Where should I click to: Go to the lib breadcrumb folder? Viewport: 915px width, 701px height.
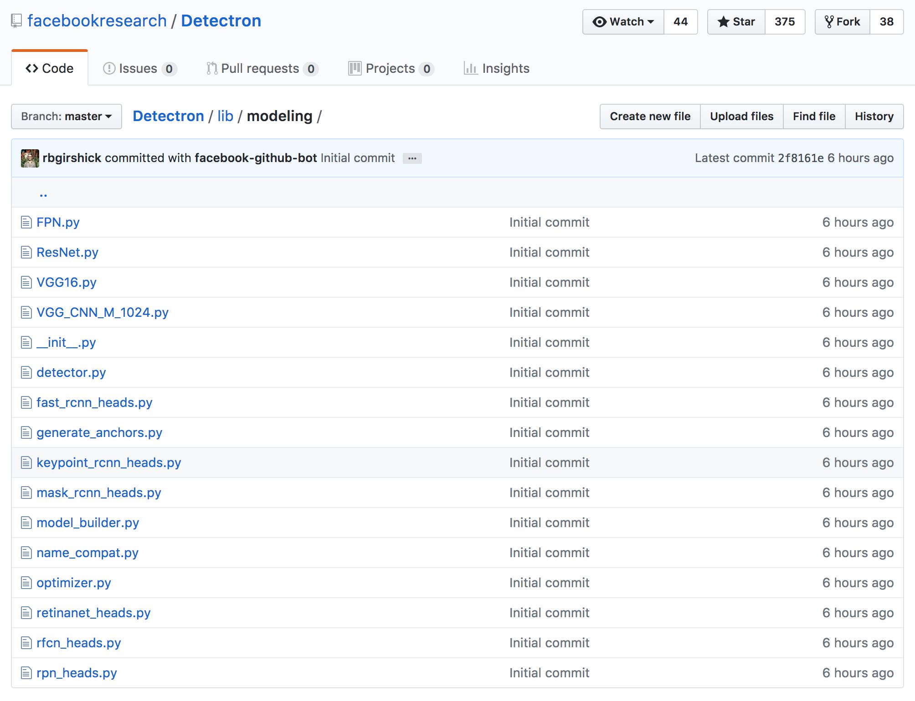point(225,116)
